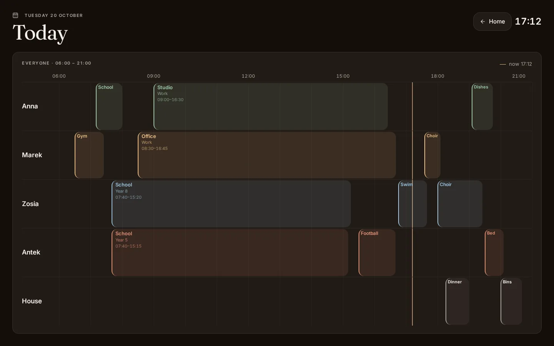Open Zosia's Swim event

click(412, 204)
